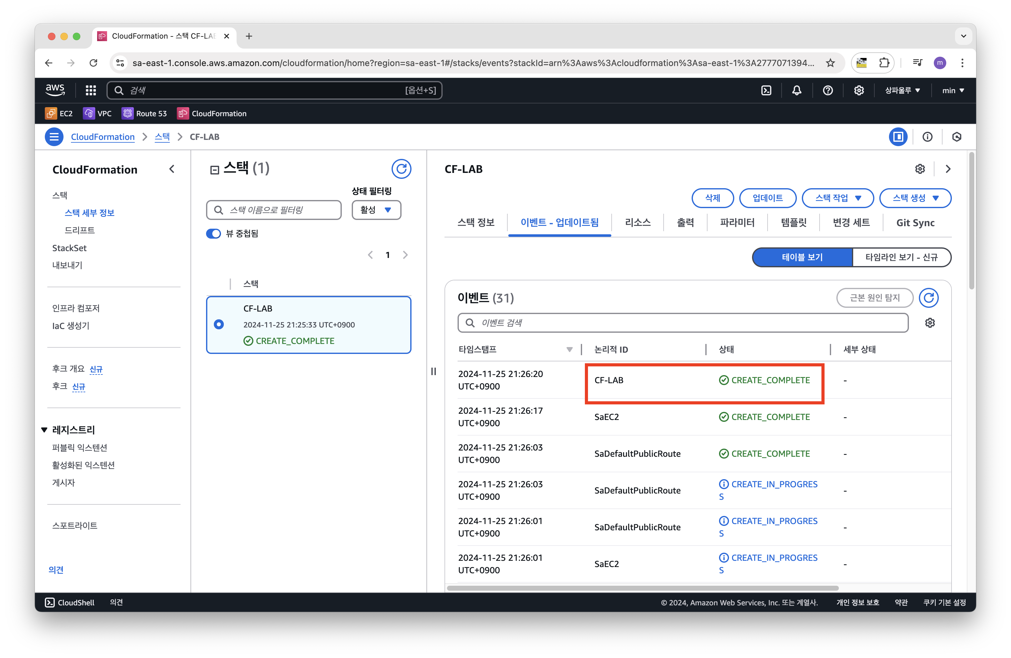Open the Route 53 shortcut

(x=144, y=113)
